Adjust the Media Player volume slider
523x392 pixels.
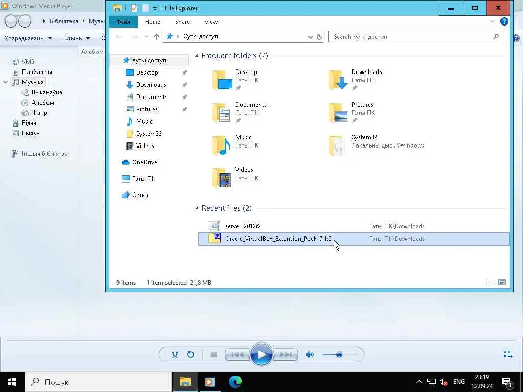[339, 355]
